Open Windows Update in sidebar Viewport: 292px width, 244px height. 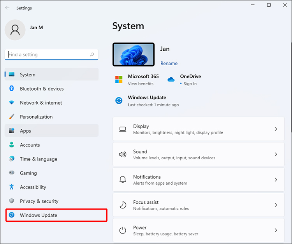(56, 215)
